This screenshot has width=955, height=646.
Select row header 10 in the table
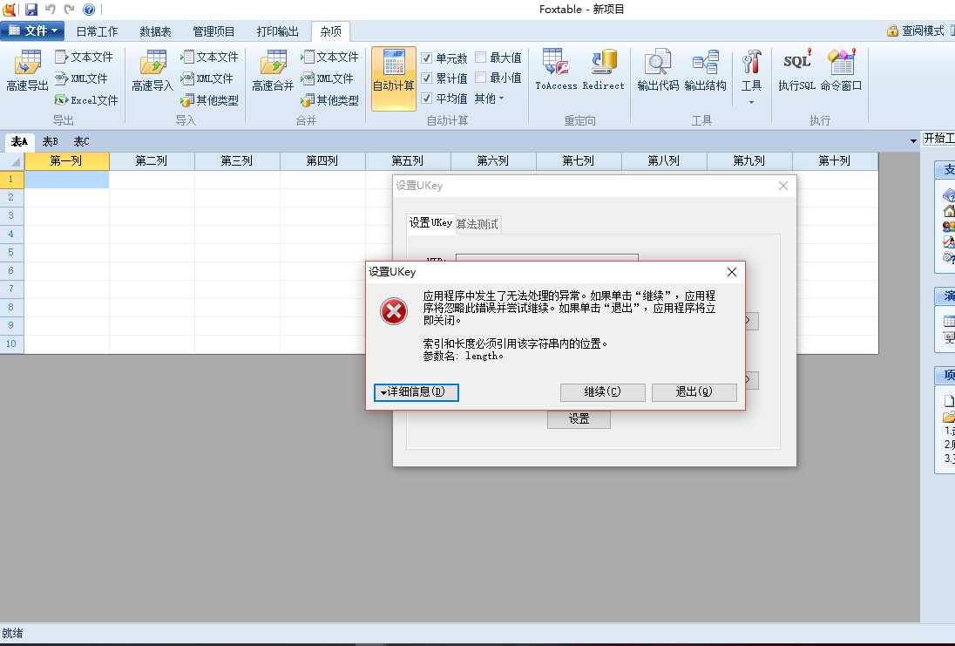tap(11, 343)
